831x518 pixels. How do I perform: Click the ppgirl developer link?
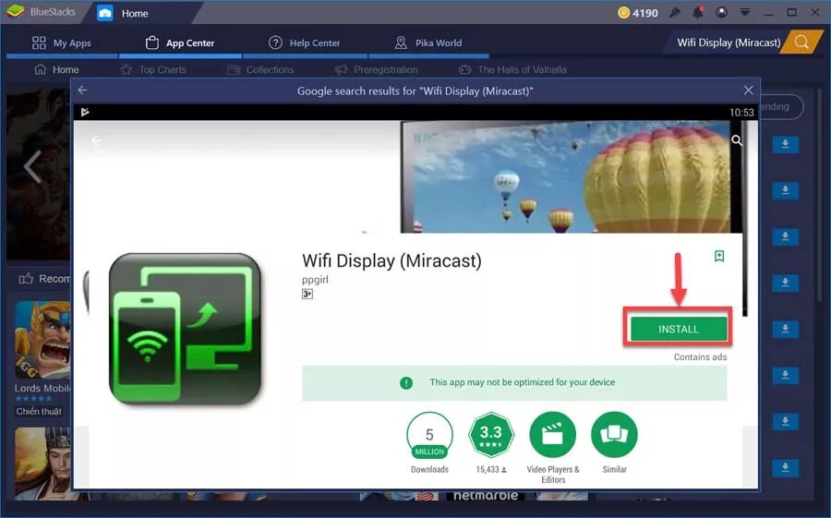315,280
